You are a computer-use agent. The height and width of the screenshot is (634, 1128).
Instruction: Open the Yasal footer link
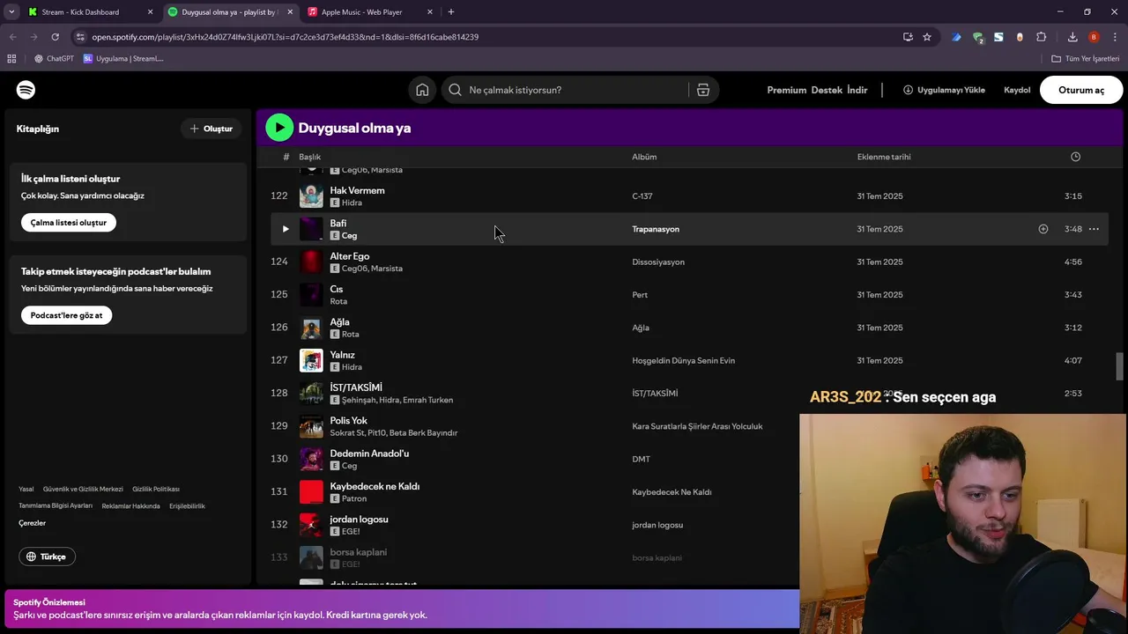point(26,489)
